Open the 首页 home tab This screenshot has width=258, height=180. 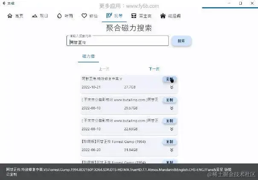[x=15, y=16]
